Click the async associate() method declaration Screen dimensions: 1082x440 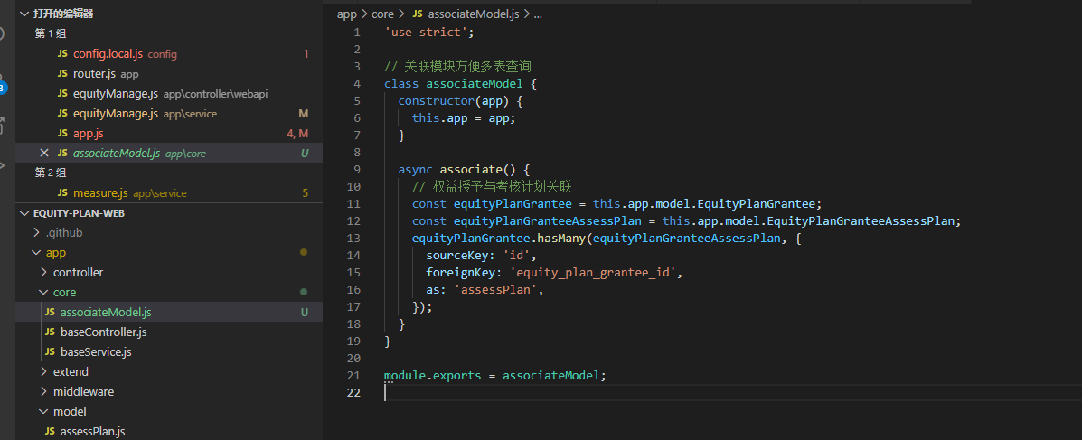tap(464, 169)
